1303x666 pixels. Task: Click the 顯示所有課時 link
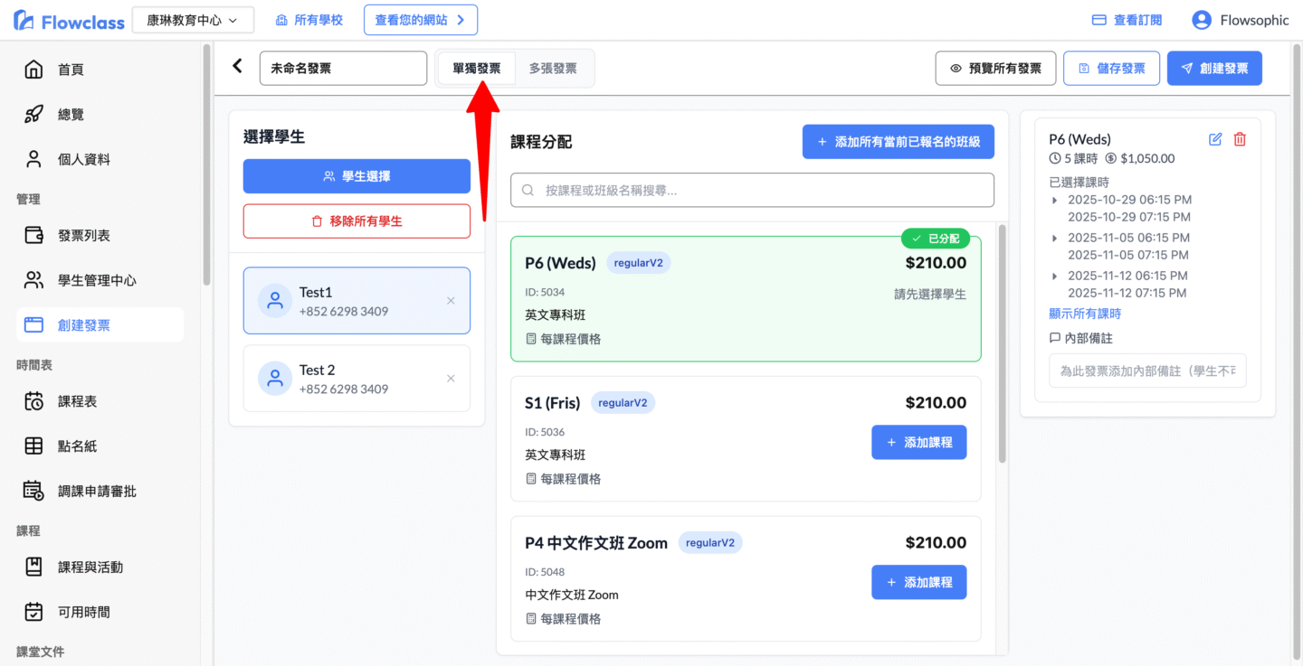pyautogui.click(x=1084, y=314)
